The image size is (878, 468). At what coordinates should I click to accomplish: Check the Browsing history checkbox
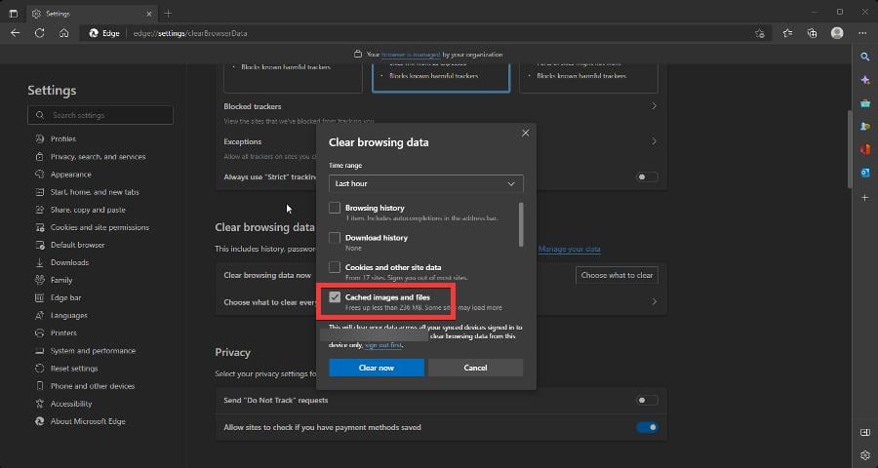[335, 208]
